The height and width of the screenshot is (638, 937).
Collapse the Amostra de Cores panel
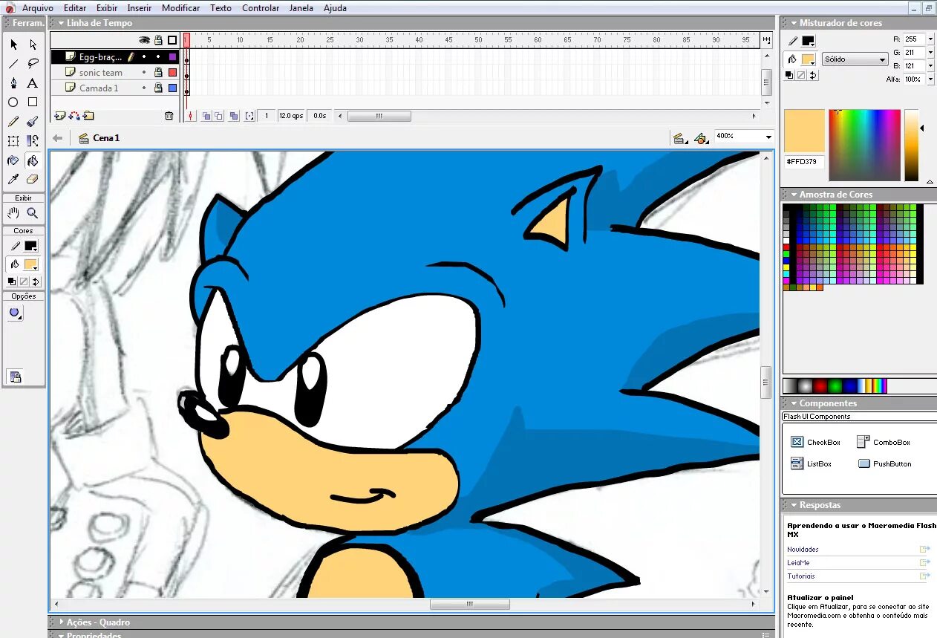tap(794, 195)
